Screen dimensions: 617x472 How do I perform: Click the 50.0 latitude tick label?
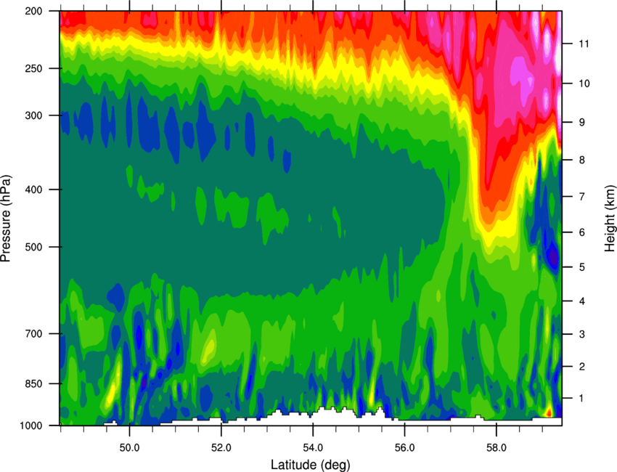(129, 447)
